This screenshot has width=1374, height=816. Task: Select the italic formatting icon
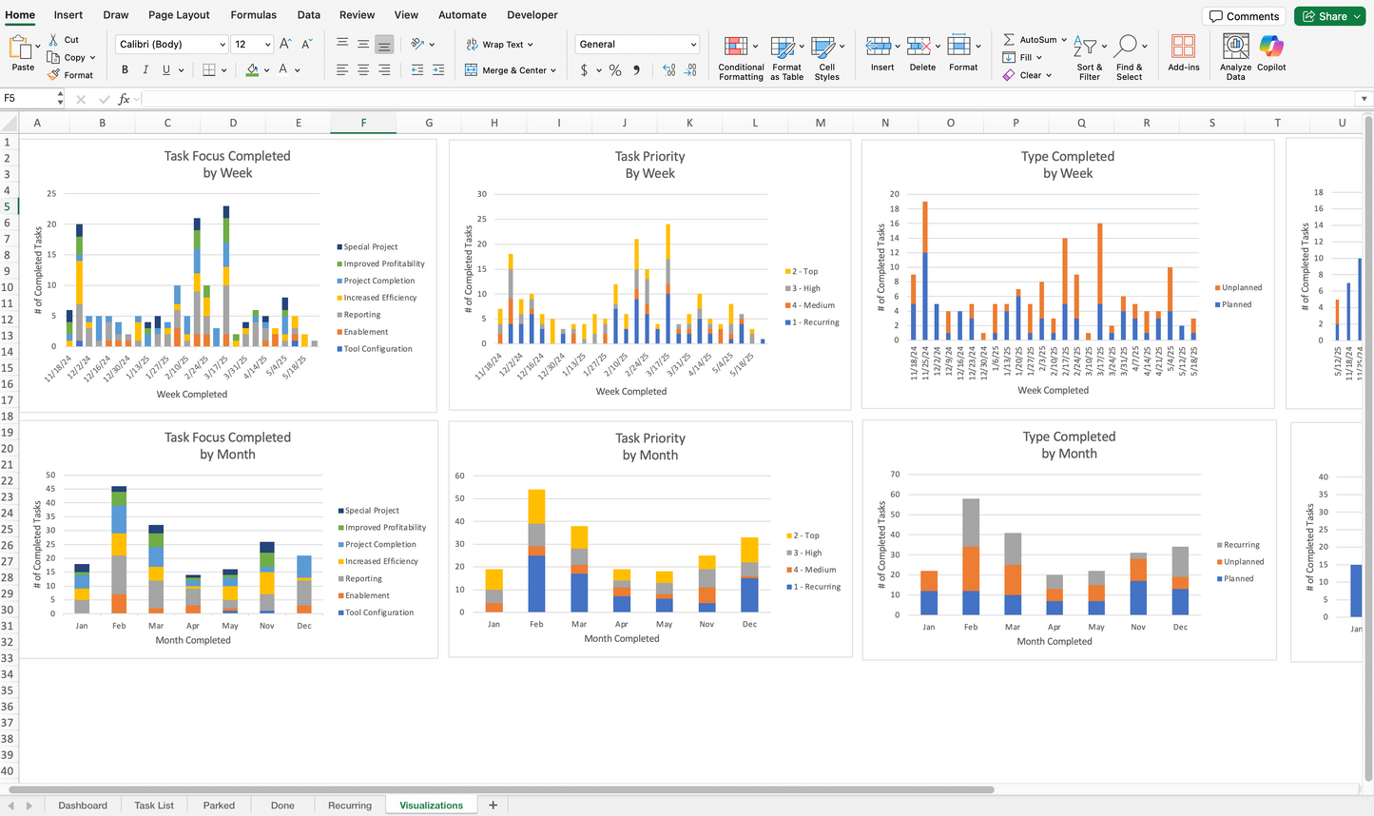click(145, 68)
